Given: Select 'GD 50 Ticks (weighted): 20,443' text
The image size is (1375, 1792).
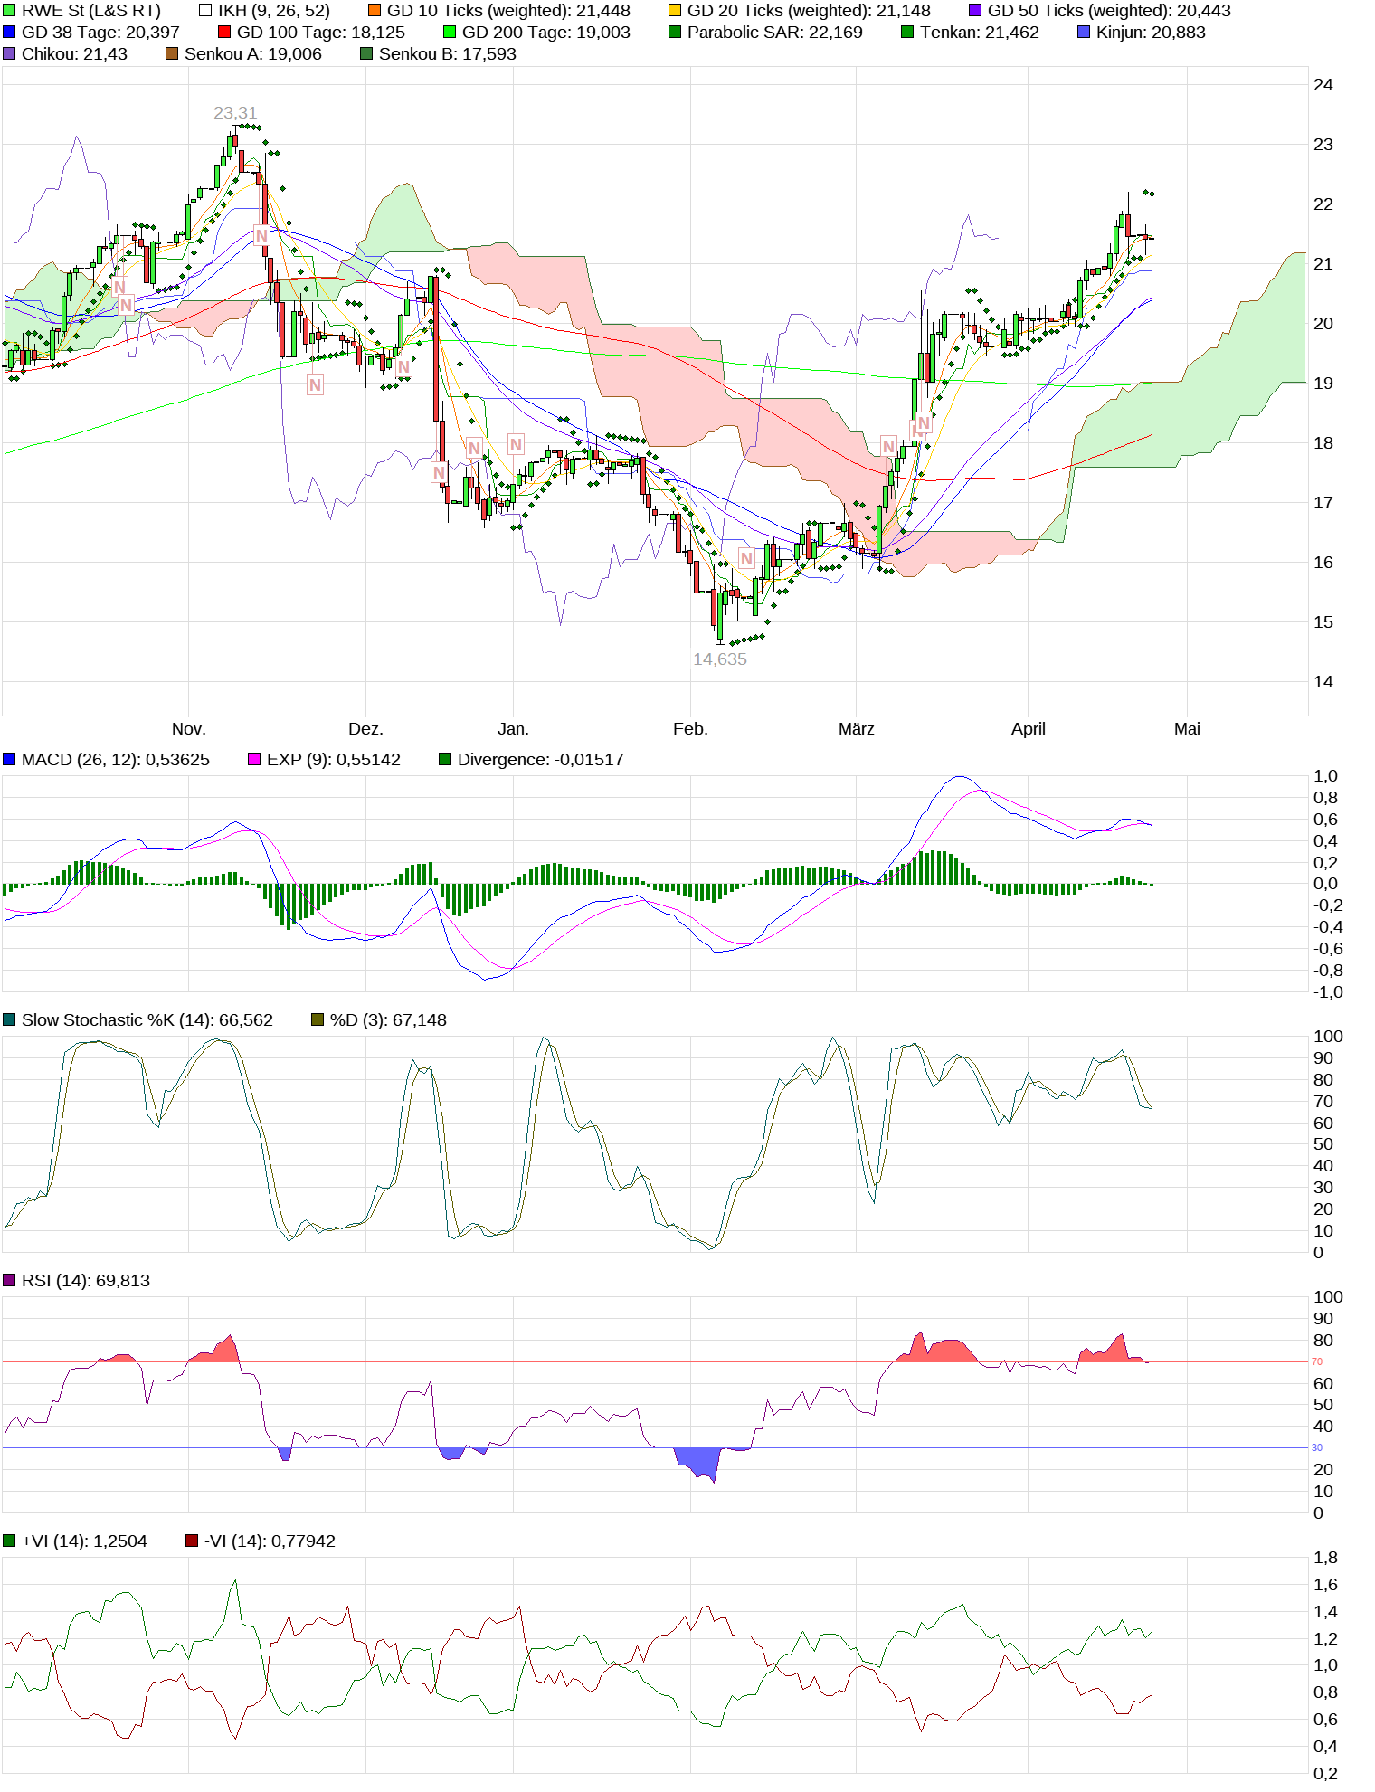Looking at the screenshot, I should [x=1109, y=11].
